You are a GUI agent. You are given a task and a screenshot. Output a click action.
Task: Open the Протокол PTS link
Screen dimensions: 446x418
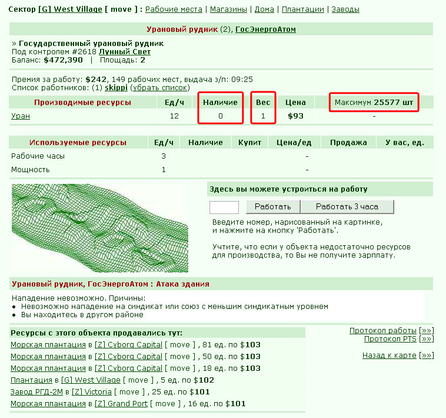(x=390, y=339)
